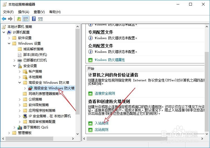Collapse the 计算机配置 node

pyautogui.click(x=4, y=32)
